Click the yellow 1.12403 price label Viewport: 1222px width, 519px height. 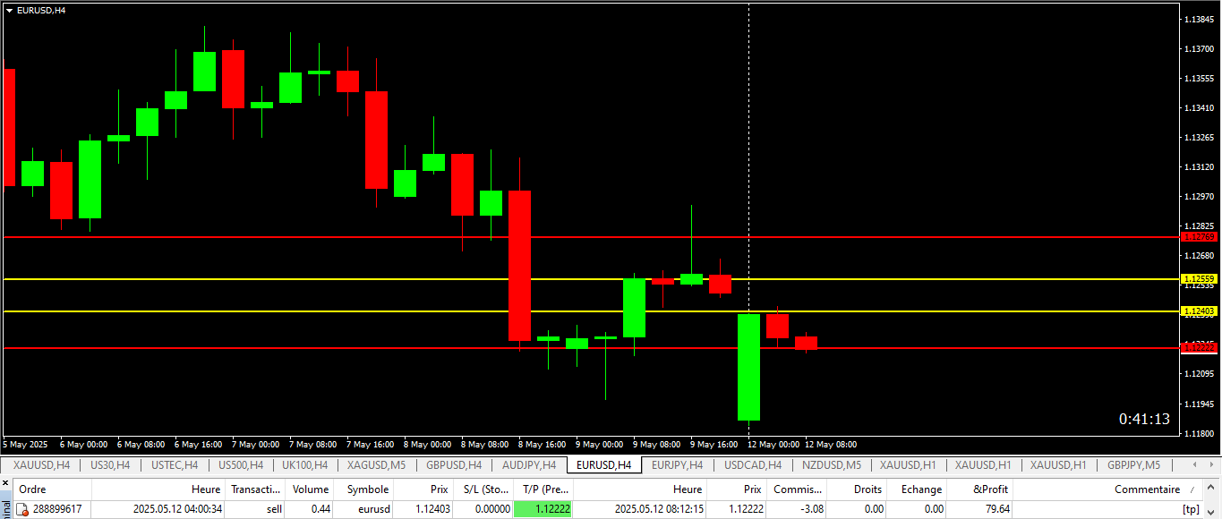(x=1199, y=311)
